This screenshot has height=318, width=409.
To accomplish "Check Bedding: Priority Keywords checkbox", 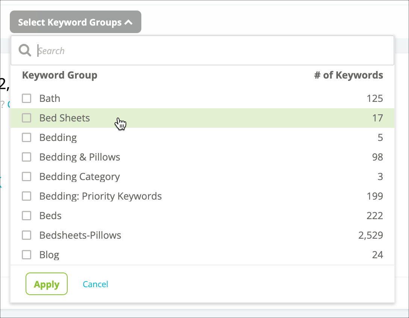I will [27, 196].
